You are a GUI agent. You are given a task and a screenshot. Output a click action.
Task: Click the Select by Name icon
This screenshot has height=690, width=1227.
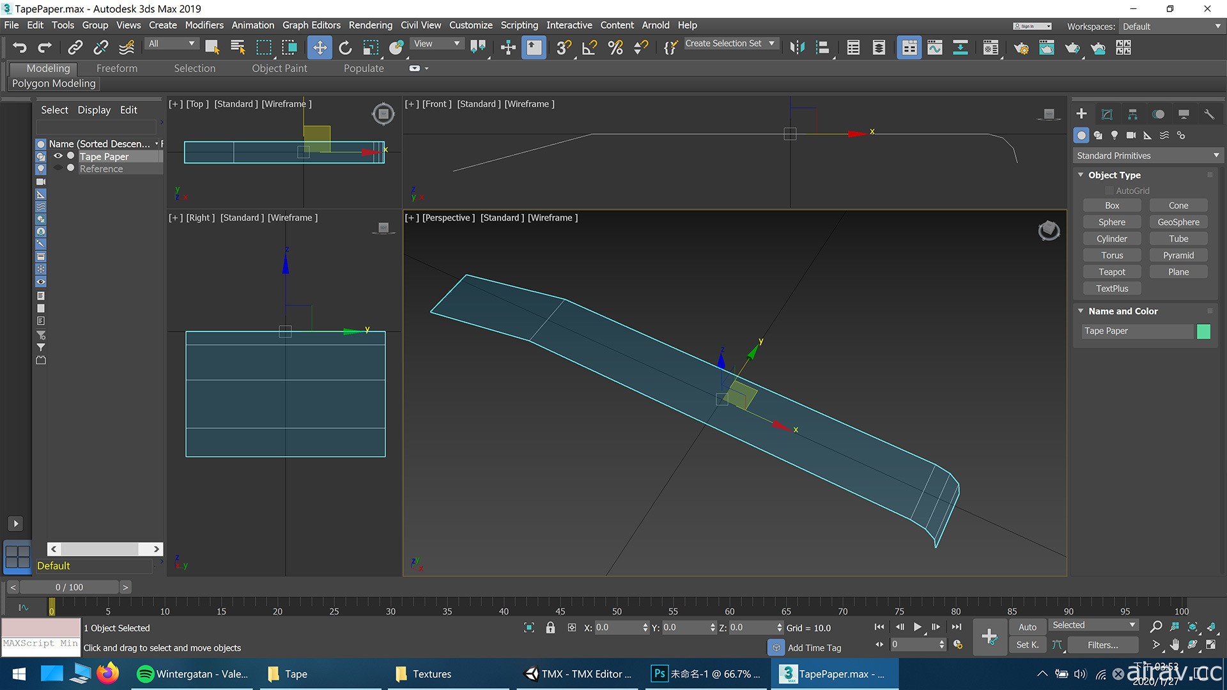coord(238,47)
